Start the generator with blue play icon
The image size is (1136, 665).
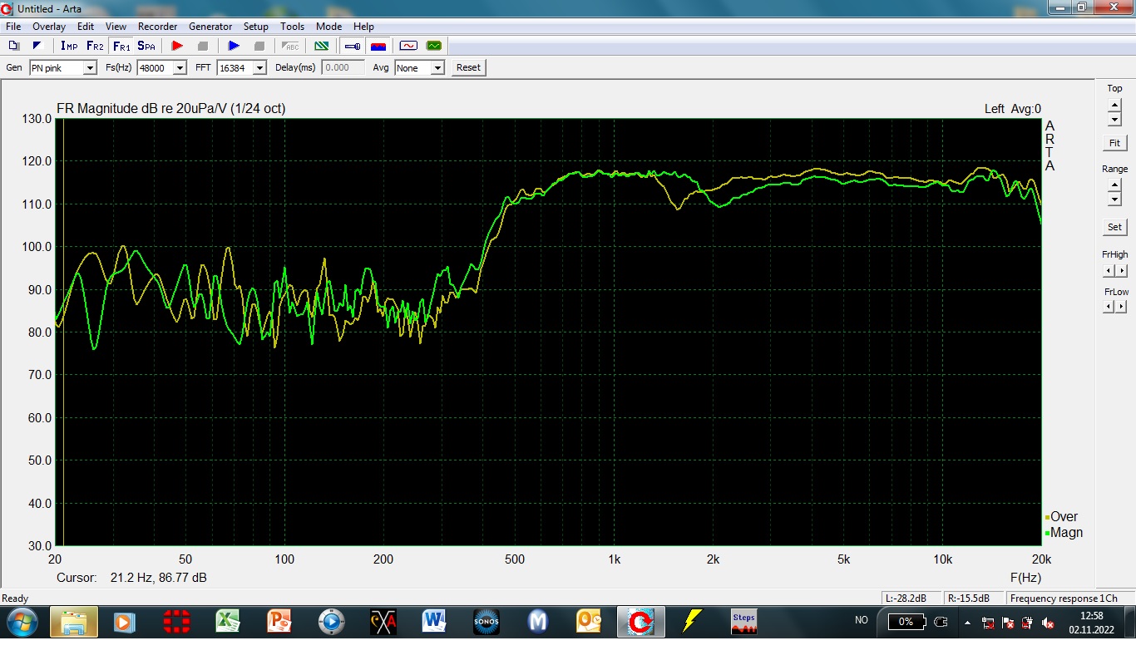(234, 46)
